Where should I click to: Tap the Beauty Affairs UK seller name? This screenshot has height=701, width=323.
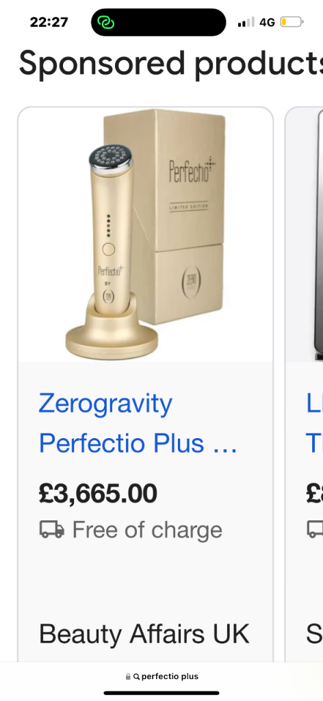(144, 634)
